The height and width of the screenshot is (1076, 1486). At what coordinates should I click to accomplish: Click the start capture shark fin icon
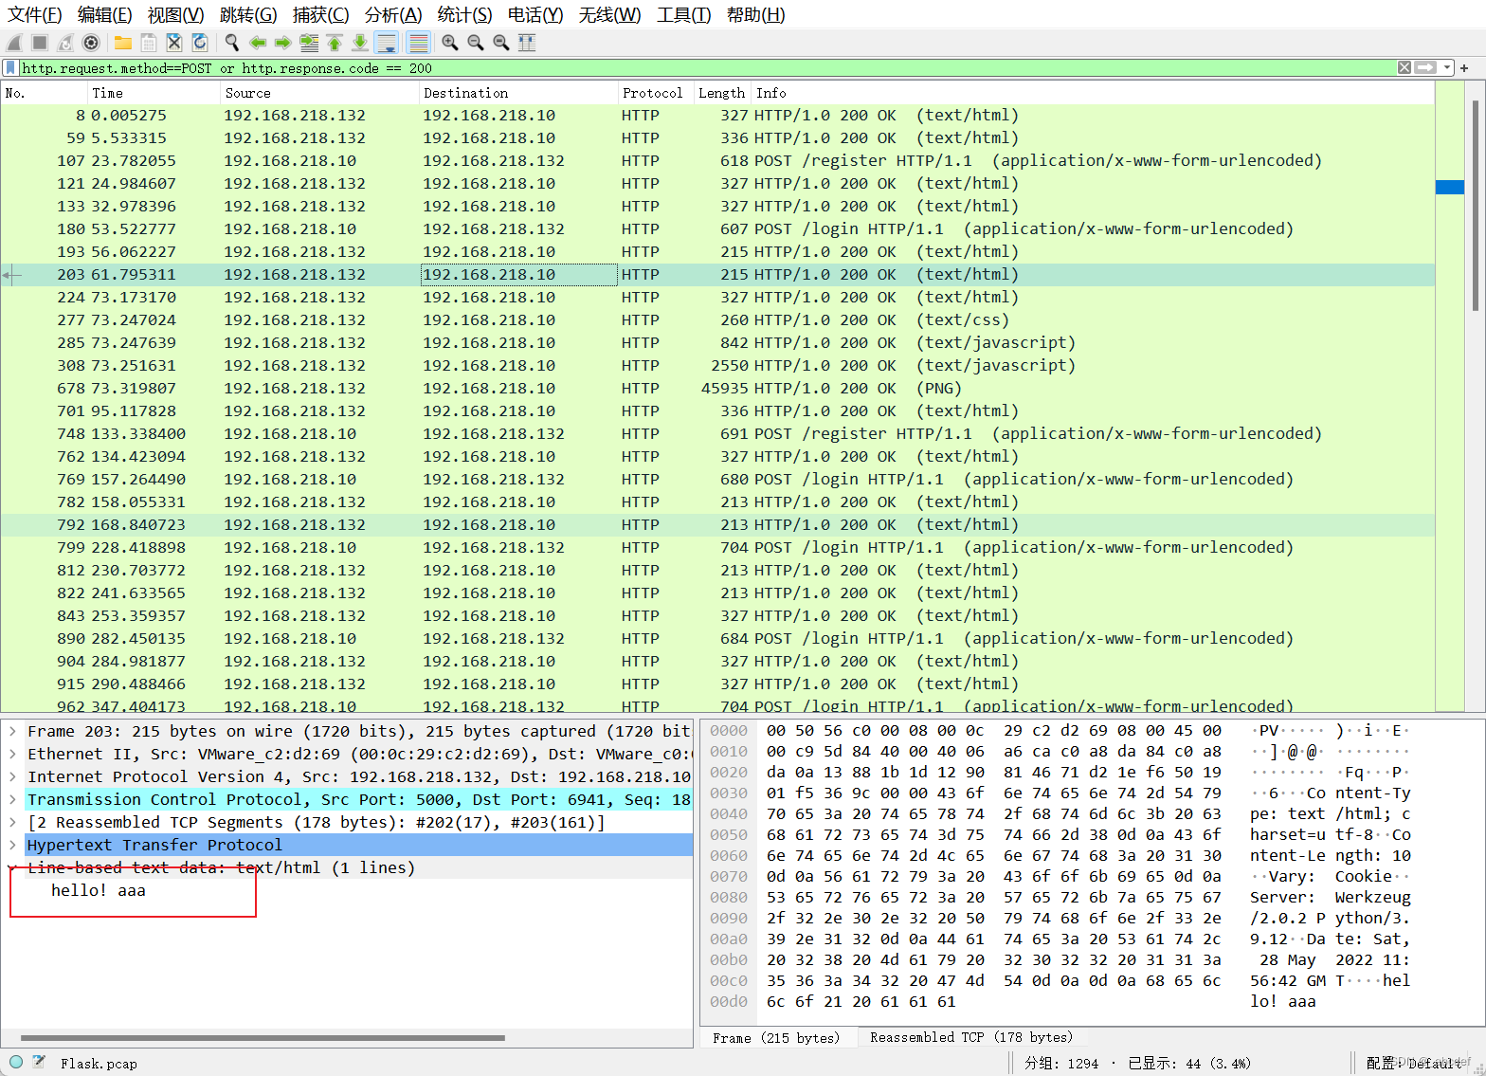click(14, 43)
